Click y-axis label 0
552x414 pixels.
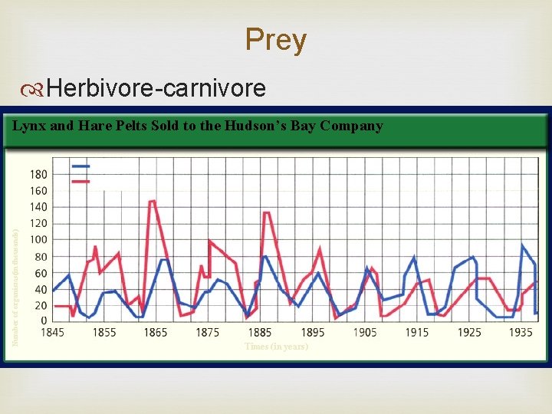(44, 320)
